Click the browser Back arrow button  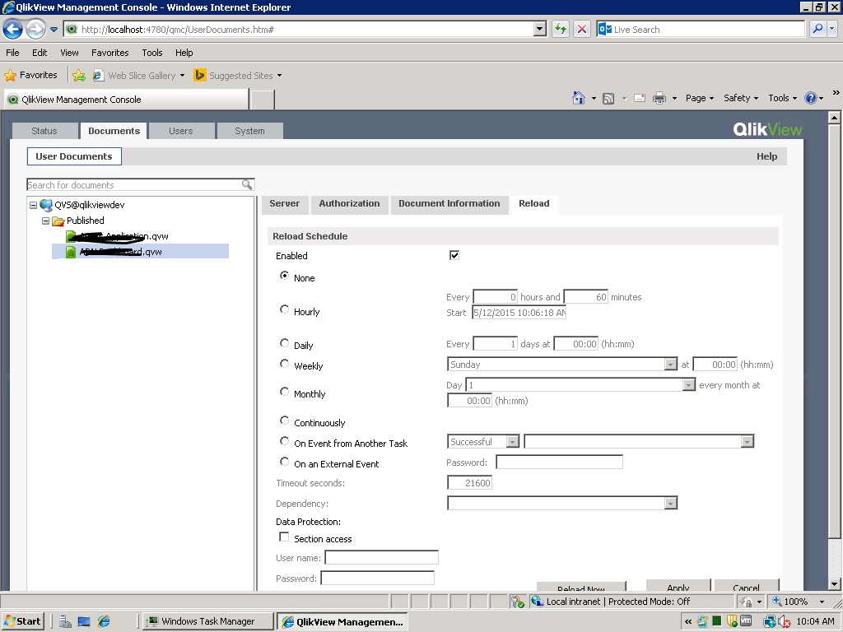pyautogui.click(x=12, y=30)
